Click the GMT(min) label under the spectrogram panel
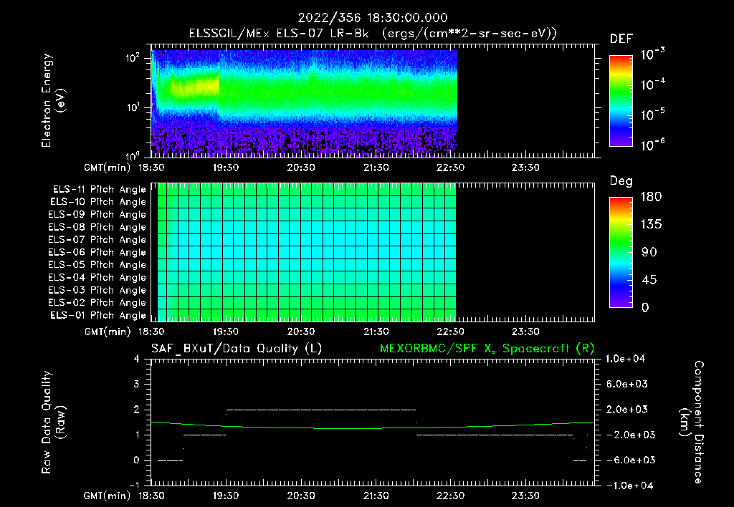The width and height of the screenshot is (734, 507). [108, 168]
